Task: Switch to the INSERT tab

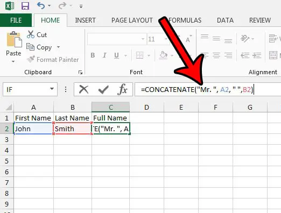Action: click(85, 20)
